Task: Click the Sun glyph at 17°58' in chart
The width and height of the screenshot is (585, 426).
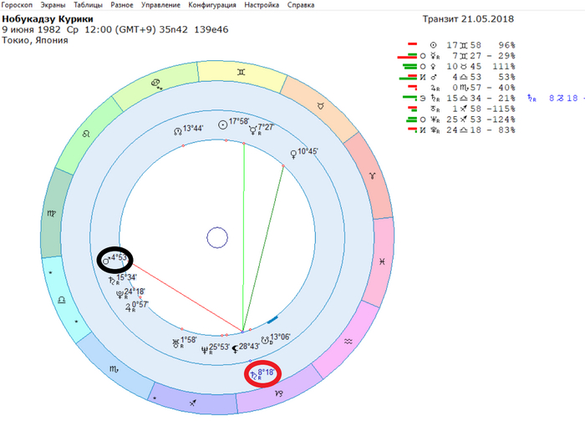Action: click(223, 125)
